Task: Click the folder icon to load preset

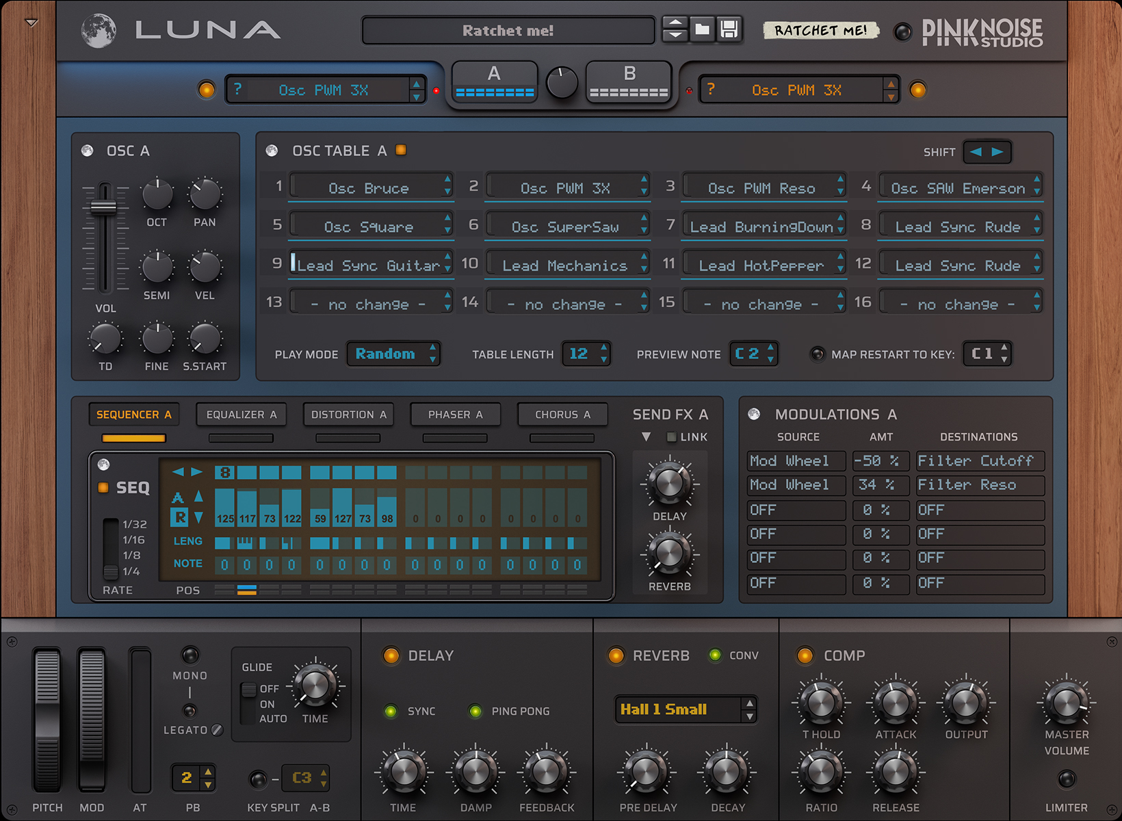Action: (702, 29)
